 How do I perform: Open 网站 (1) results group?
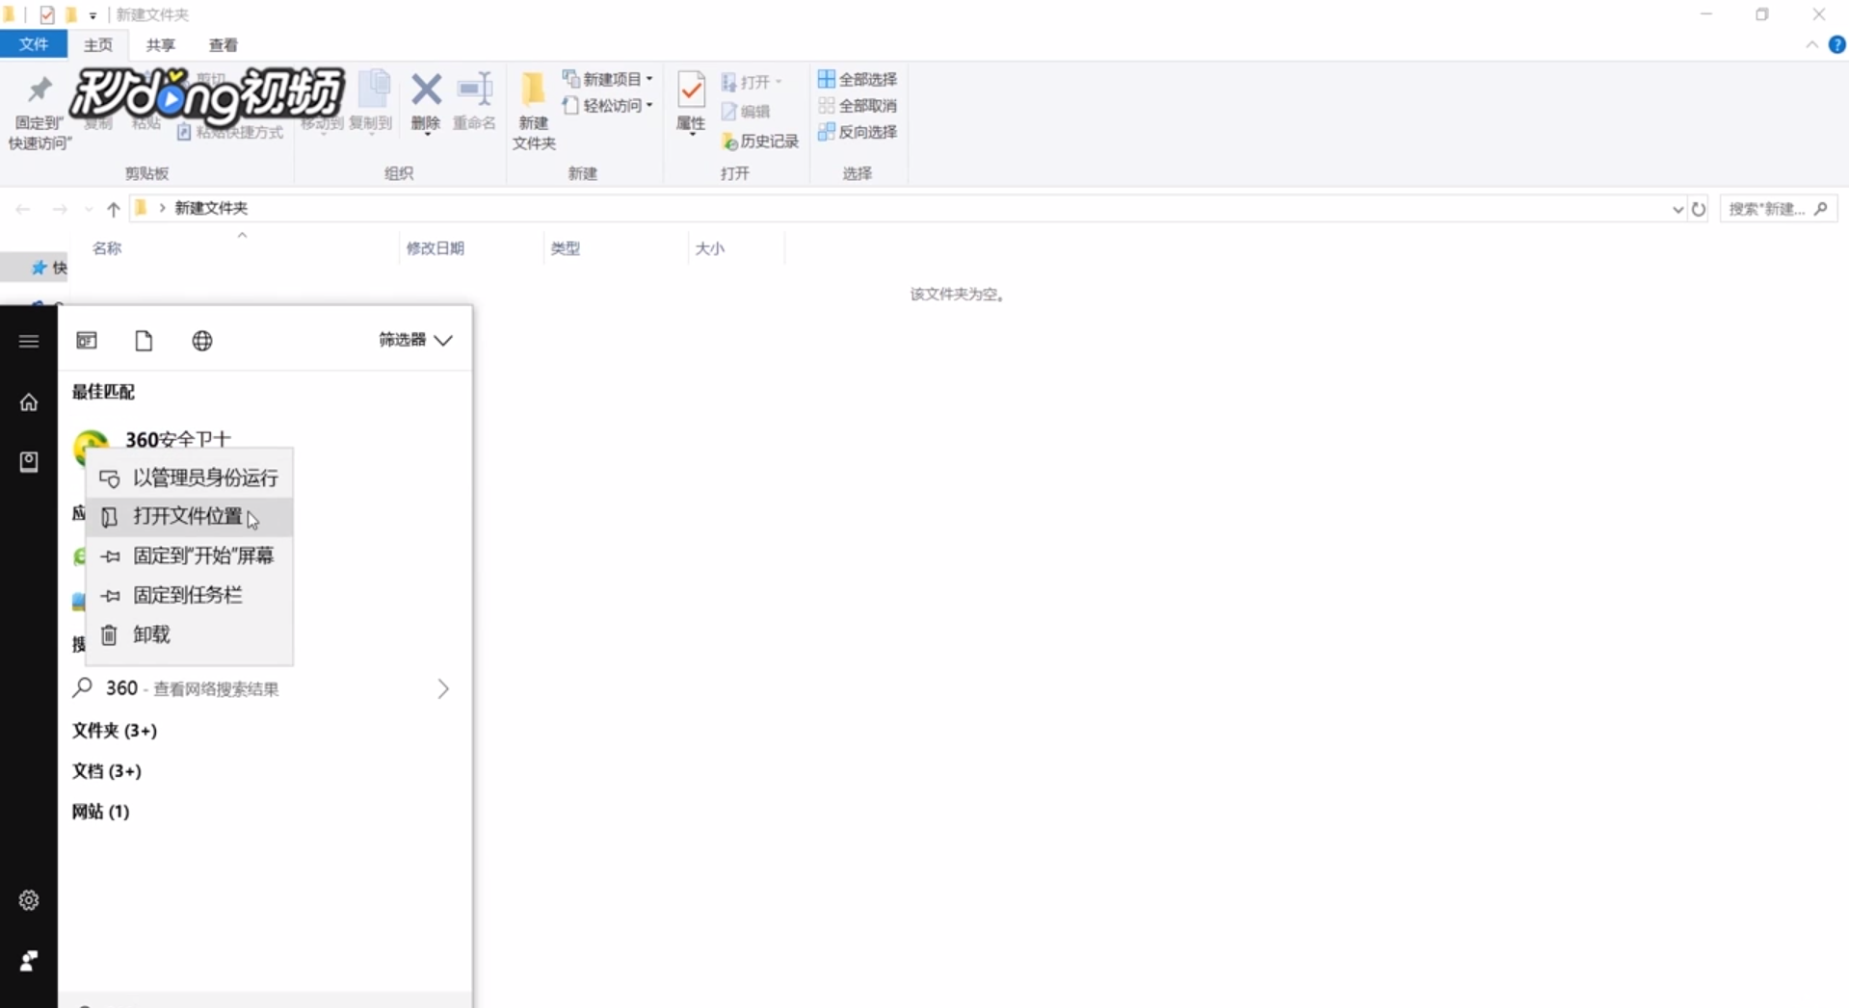pos(101,812)
